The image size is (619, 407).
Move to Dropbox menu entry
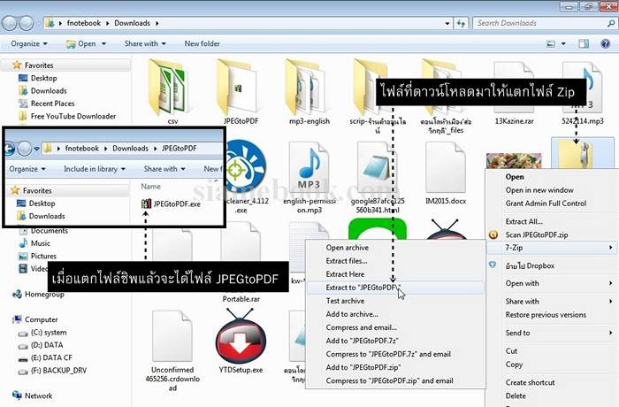(x=552, y=266)
